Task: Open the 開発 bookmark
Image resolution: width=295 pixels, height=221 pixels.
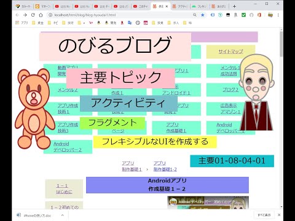Action: [x=111, y=23]
